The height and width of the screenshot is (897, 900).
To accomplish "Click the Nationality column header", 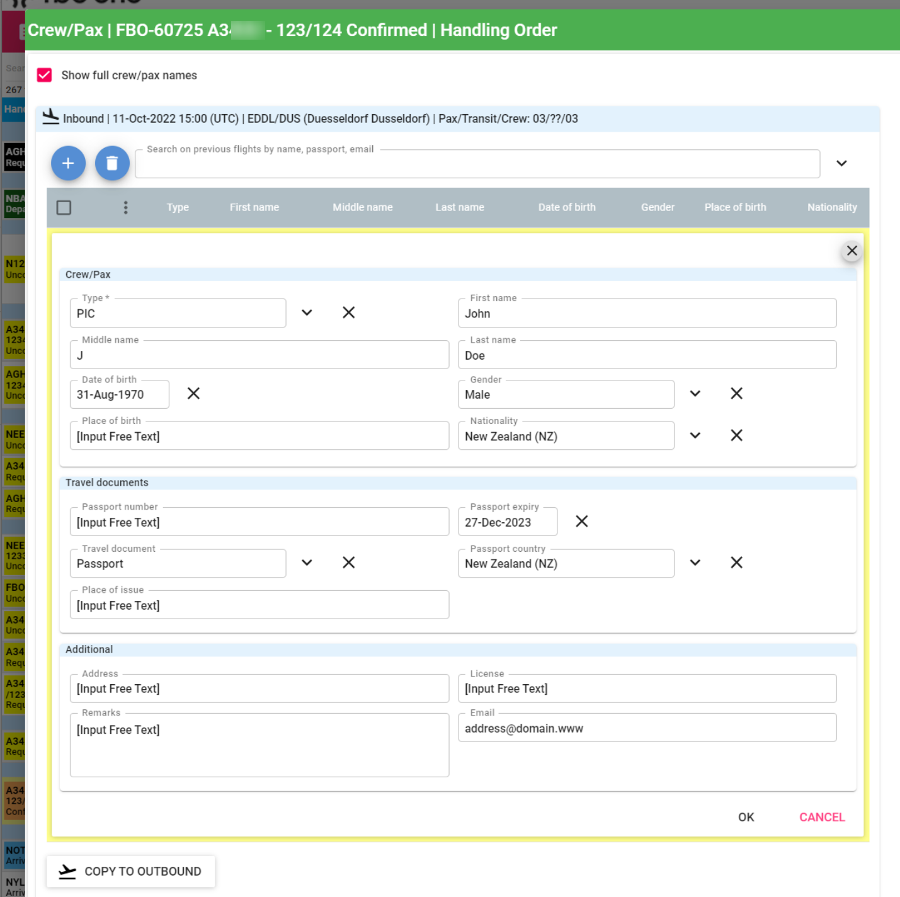I will click(x=832, y=207).
